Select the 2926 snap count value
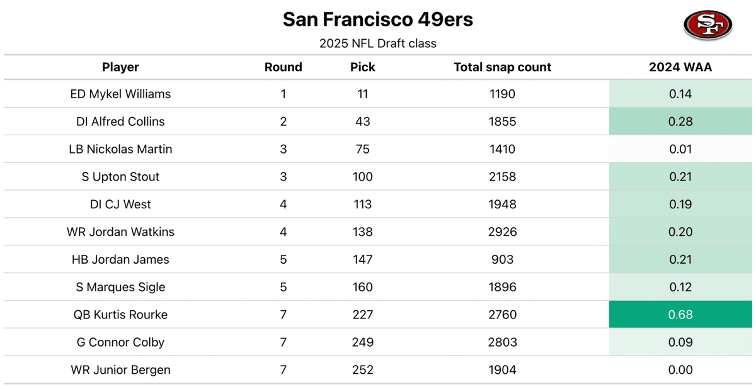The width and height of the screenshot is (756, 387). point(502,232)
